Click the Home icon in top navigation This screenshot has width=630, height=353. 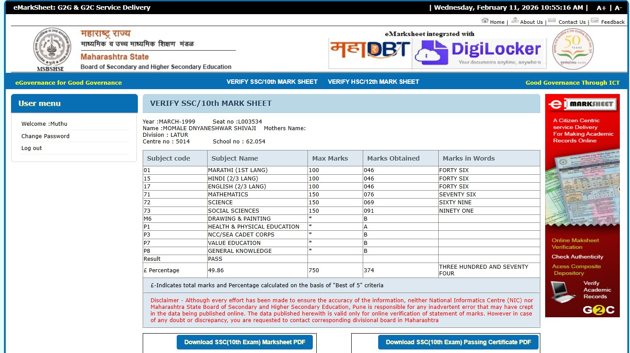[x=485, y=21]
